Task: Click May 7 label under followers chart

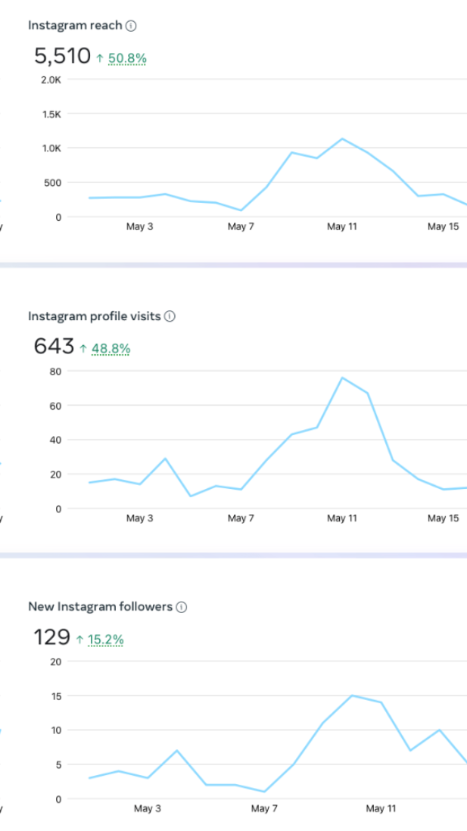Action: click(x=264, y=809)
